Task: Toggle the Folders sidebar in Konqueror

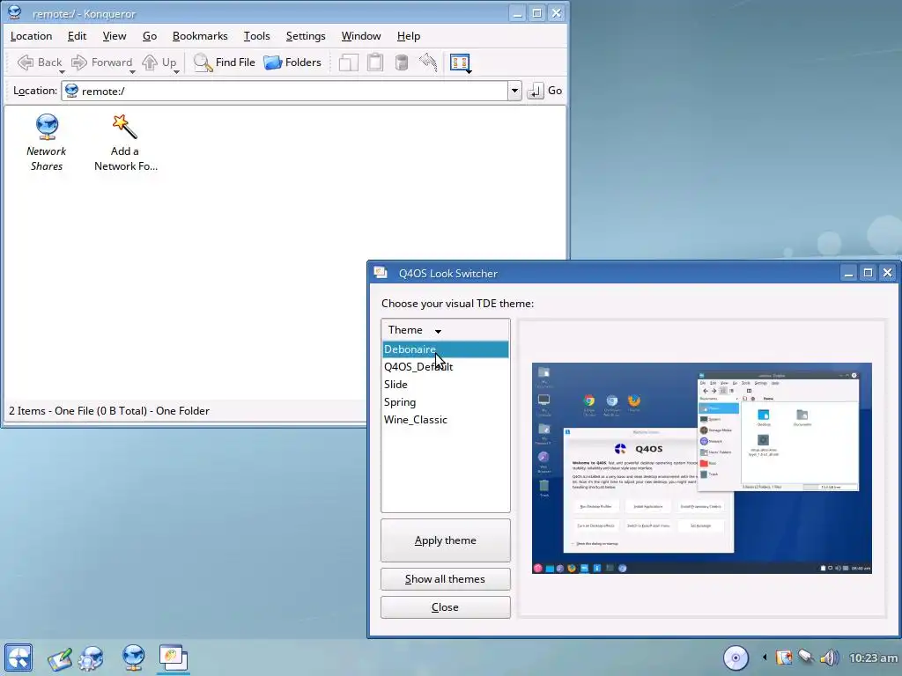Action: click(x=292, y=62)
